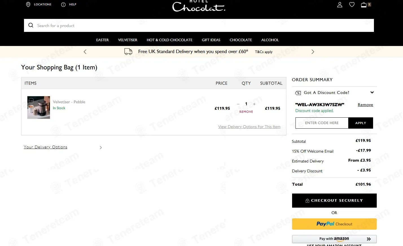Open the Velvetiser - Pebble product link

[x=69, y=102]
